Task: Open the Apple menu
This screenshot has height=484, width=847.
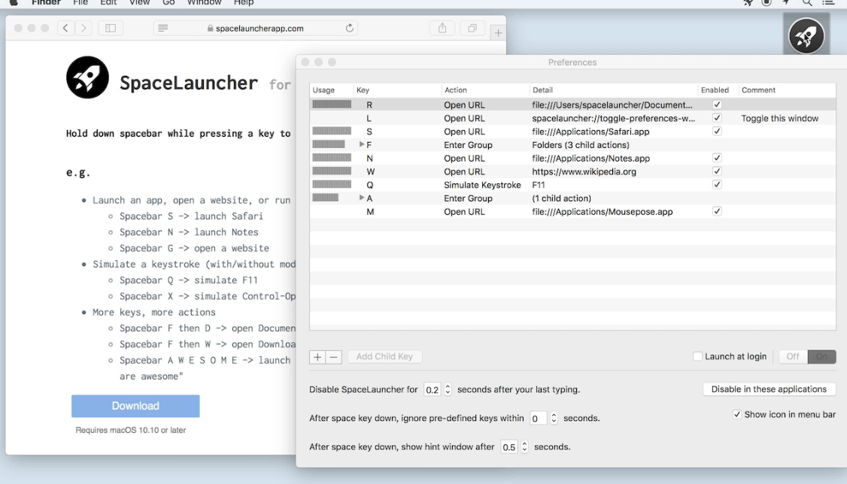Action: 14,3
